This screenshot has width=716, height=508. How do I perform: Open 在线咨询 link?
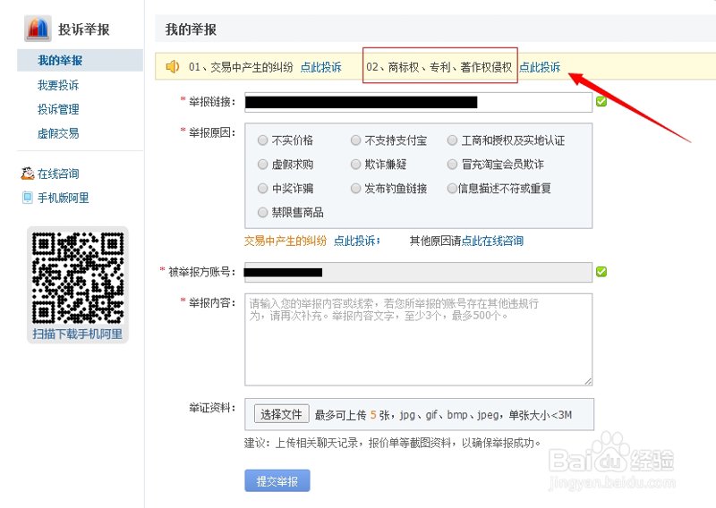(x=58, y=174)
